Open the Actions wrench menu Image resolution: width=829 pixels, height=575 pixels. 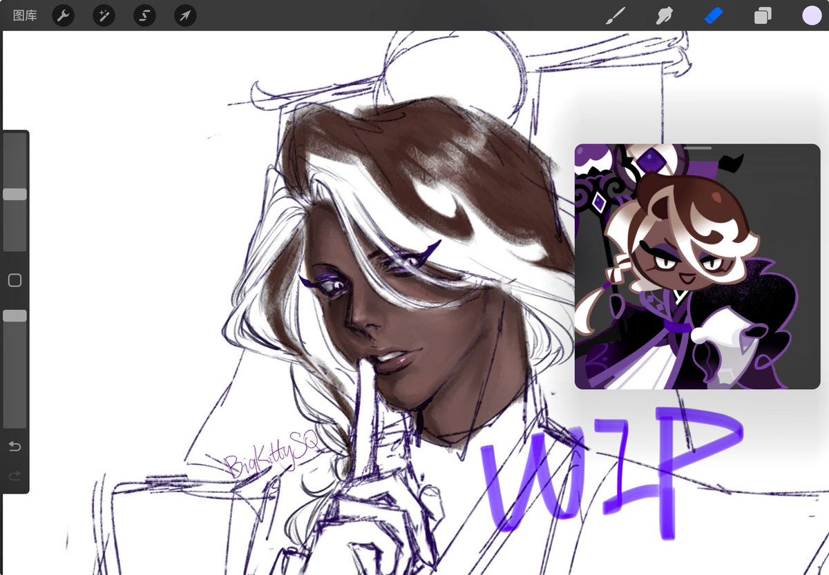[x=63, y=15]
